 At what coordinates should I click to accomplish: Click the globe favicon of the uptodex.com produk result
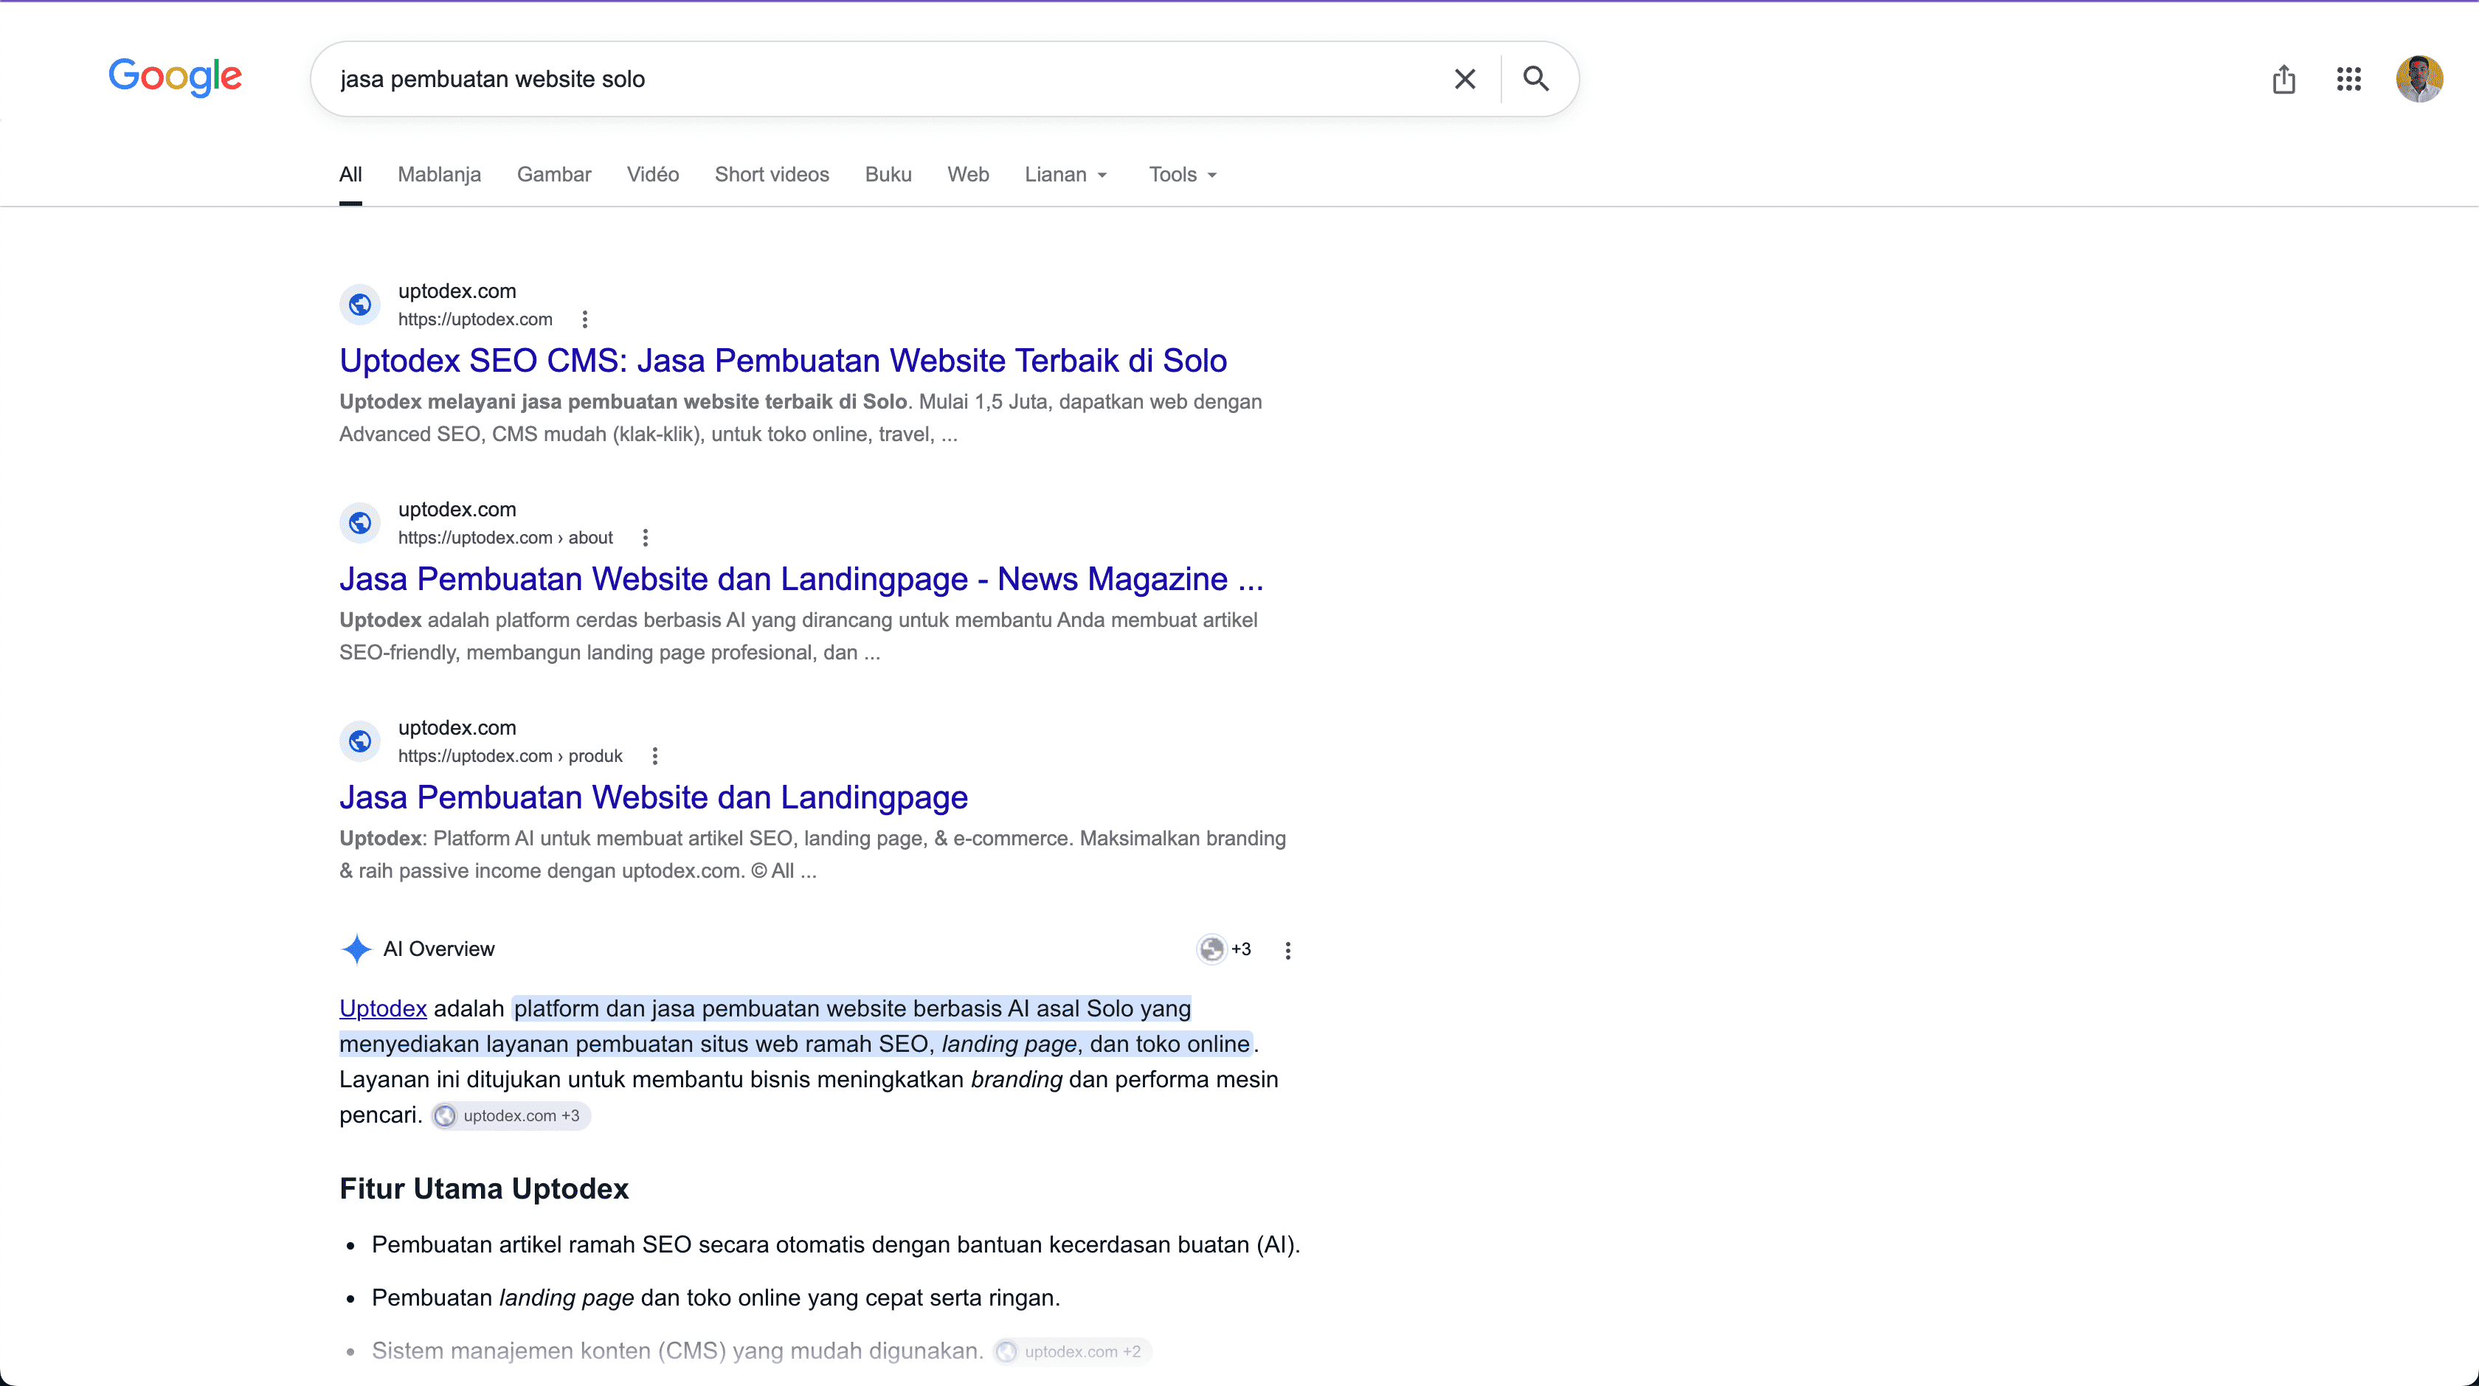(360, 741)
